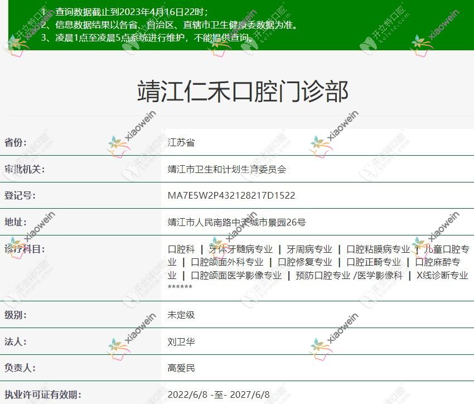The image size is (474, 404).
Task: Click 靖江市卫生和计划生育委员会 text
Action: pos(227,169)
